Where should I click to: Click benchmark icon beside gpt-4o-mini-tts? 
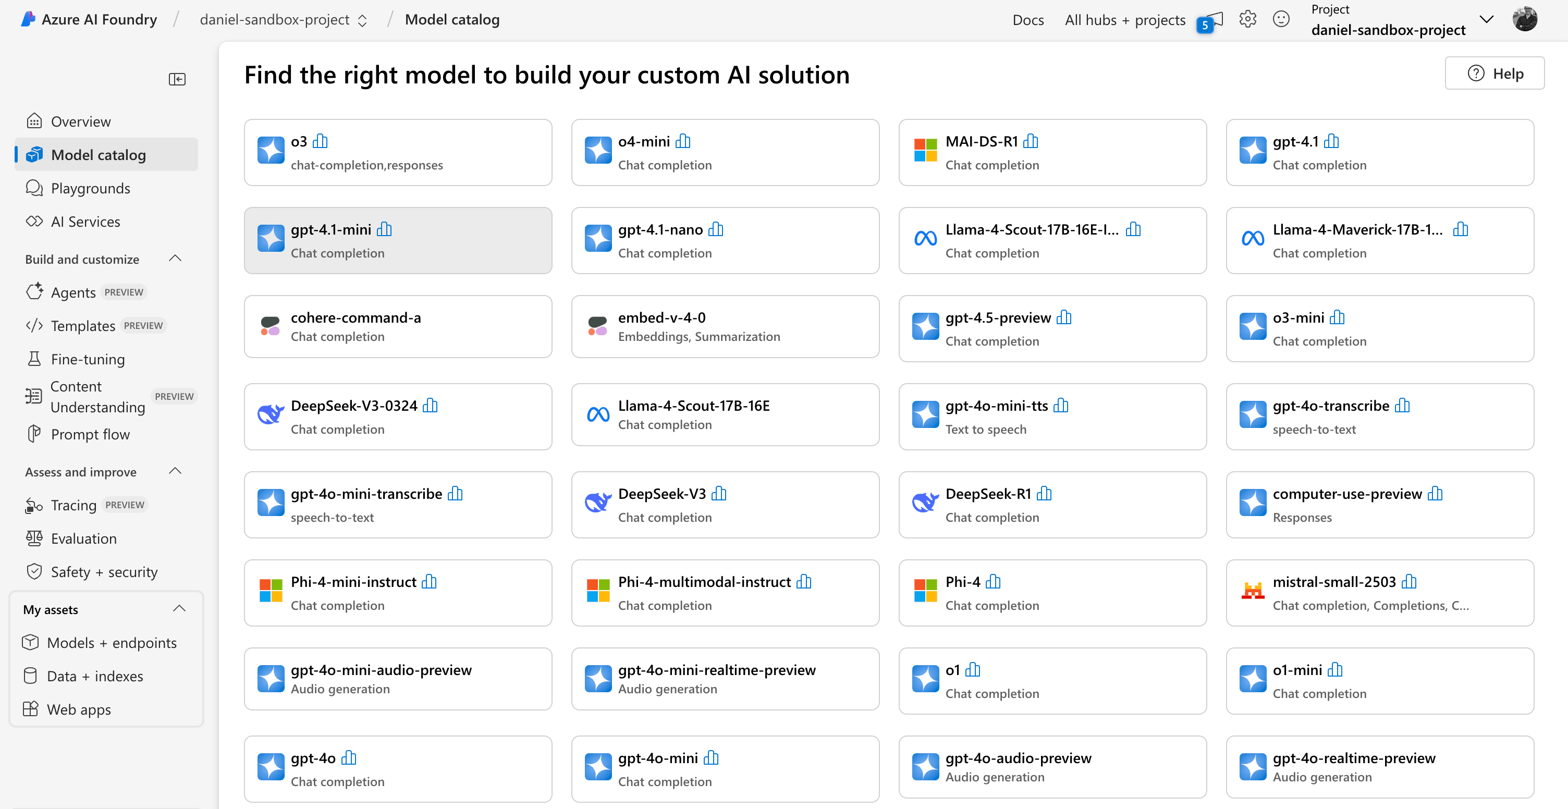[x=1060, y=406]
